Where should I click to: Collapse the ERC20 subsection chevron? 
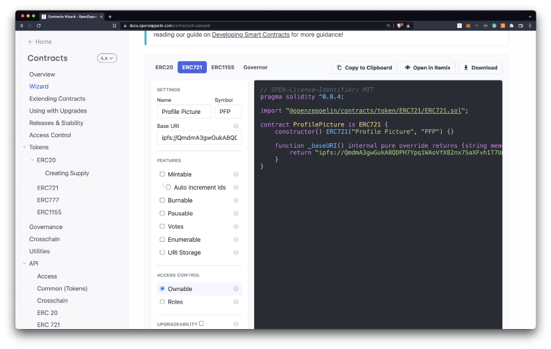point(32,160)
